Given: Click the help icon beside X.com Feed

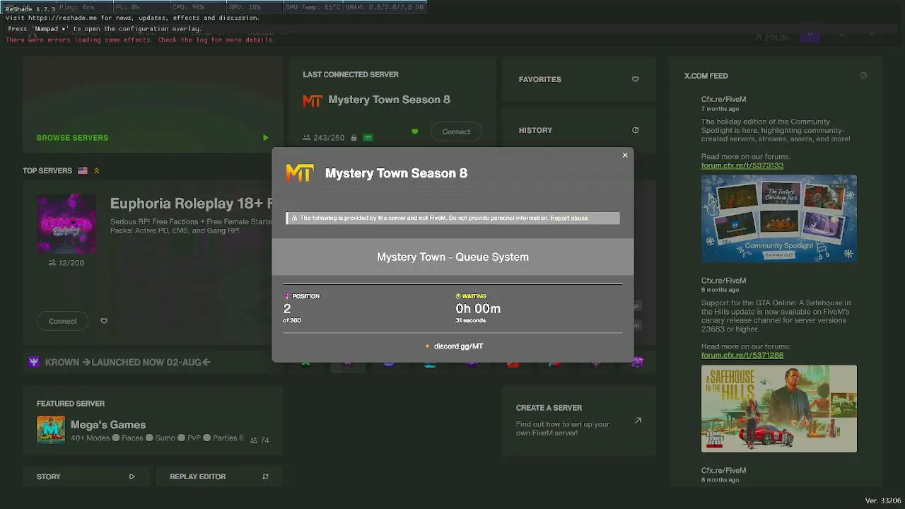Looking at the screenshot, I should click(x=863, y=76).
